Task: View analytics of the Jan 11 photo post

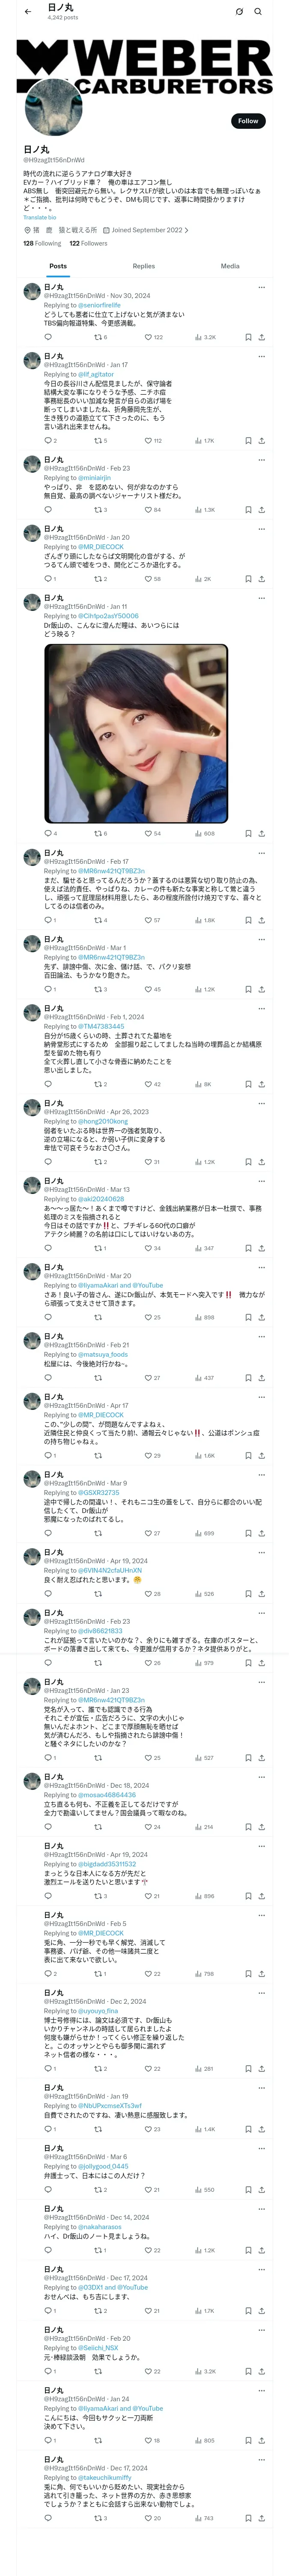Action: pyautogui.click(x=204, y=833)
